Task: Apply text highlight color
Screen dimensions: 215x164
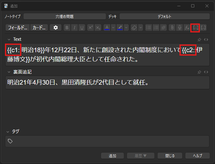Action: [120, 27]
